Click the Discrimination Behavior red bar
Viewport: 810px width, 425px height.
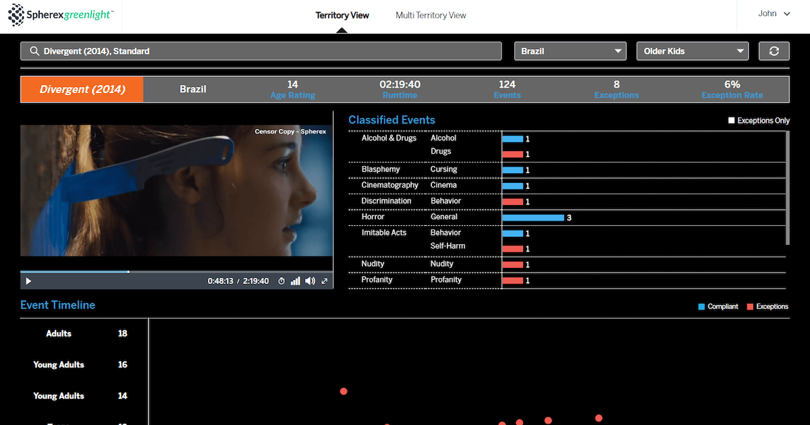pyautogui.click(x=513, y=202)
